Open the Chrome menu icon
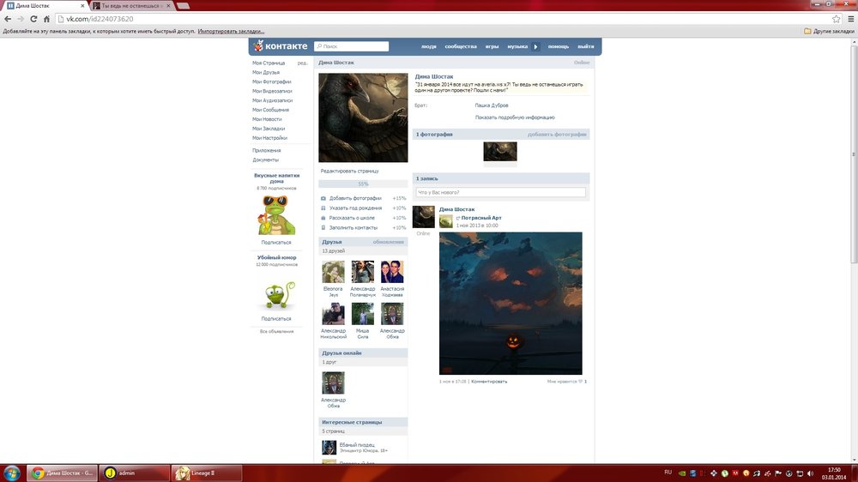 click(x=849, y=19)
